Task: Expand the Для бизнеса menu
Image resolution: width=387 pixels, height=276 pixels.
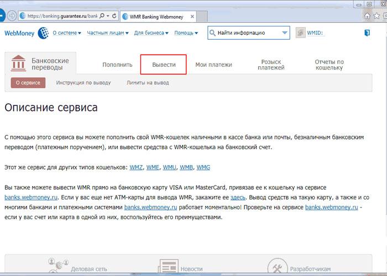Action: tap(151, 33)
